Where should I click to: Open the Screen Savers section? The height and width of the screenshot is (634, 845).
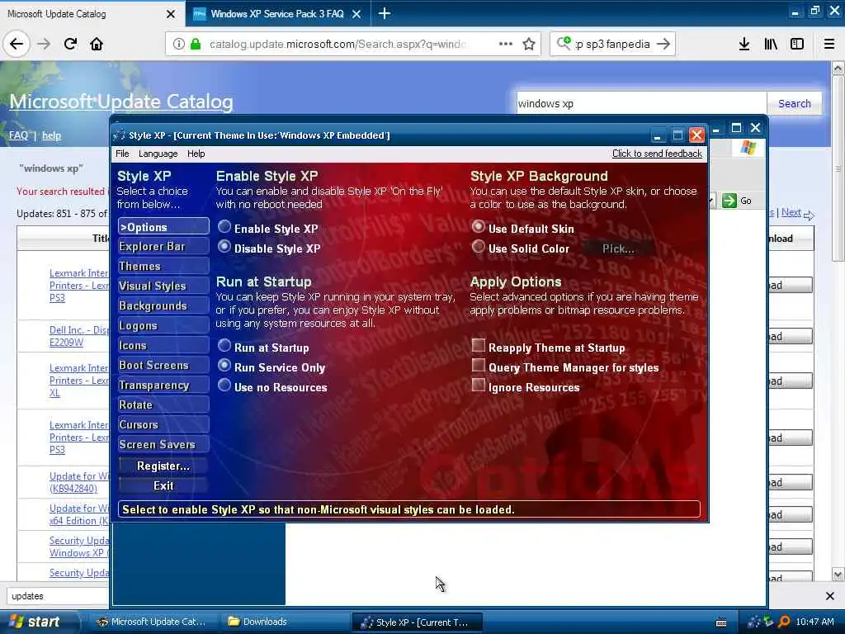(x=163, y=445)
